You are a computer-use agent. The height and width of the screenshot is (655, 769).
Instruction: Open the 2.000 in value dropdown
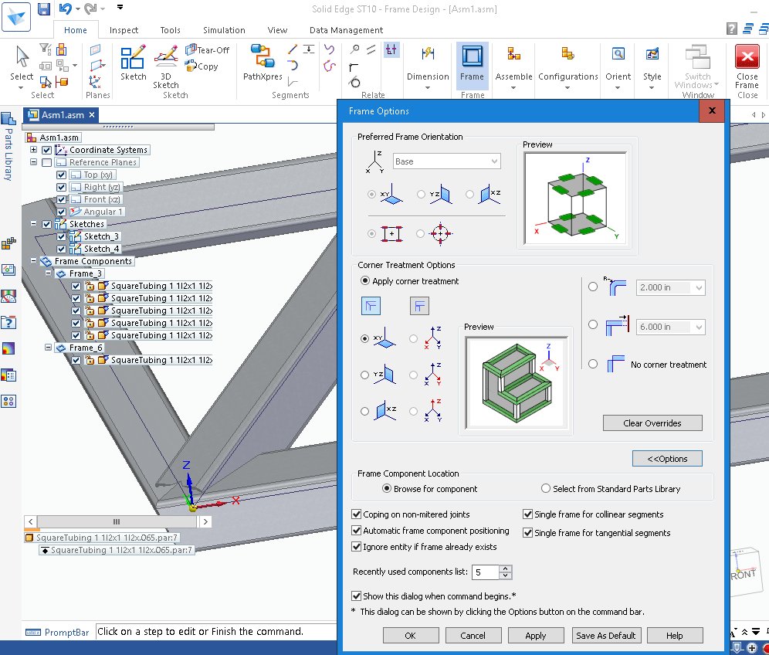click(x=700, y=287)
